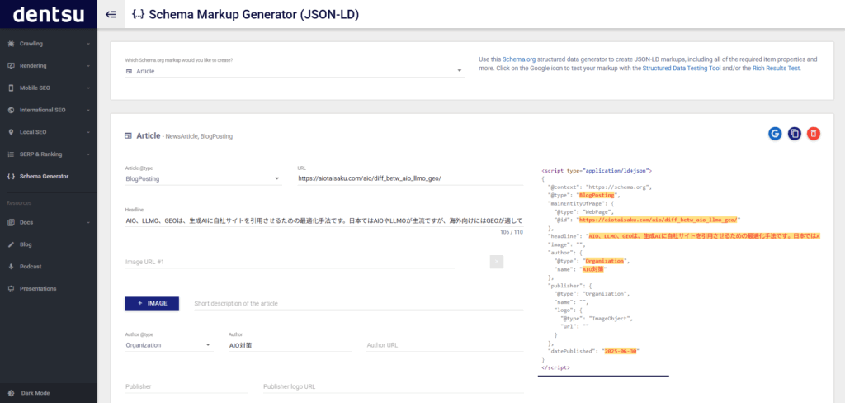Click the Mobile SEO phone icon
Image resolution: width=845 pixels, height=403 pixels.
(x=11, y=88)
